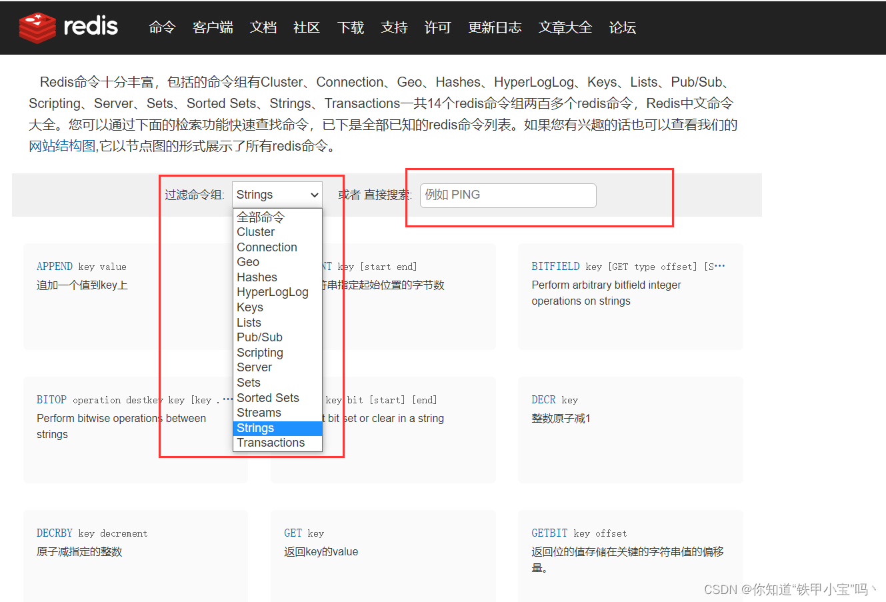This screenshot has width=886, height=602.
Task: Choose Transactions in the dropdown list
Action: tap(277, 443)
